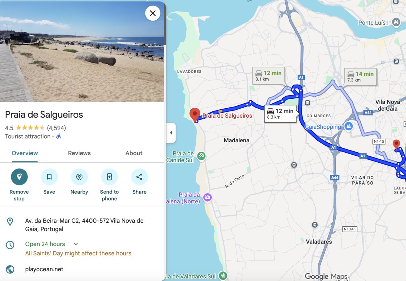The width and height of the screenshot is (406, 281).
Task: Switch to the Reviews tab
Action: coord(79,153)
